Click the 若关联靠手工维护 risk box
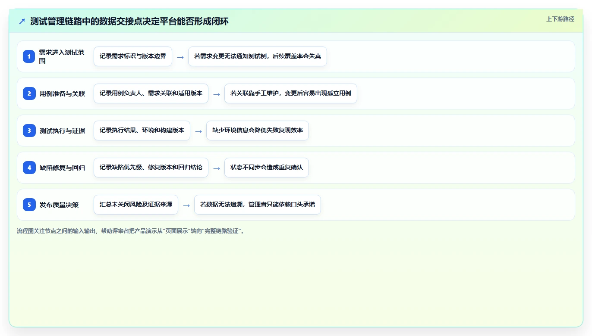Image resolution: width=592 pixels, height=336 pixels. coord(291,93)
